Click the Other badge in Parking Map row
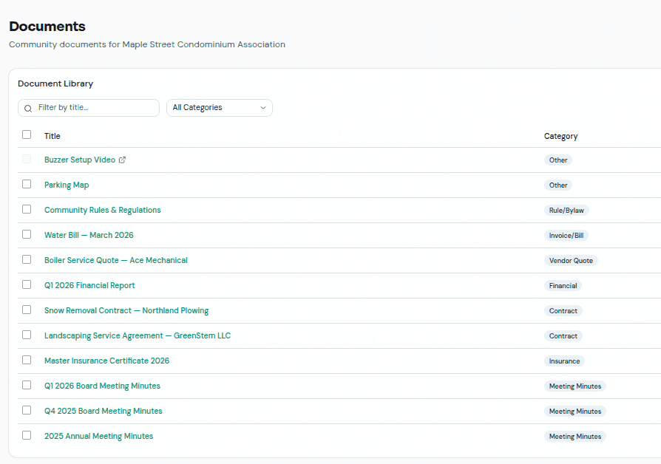The width and height of the screenshot is (661, 464). tap(558, 185)
